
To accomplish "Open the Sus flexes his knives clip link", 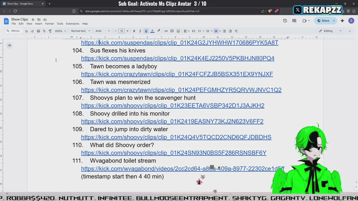I will [x=178, y=58].
